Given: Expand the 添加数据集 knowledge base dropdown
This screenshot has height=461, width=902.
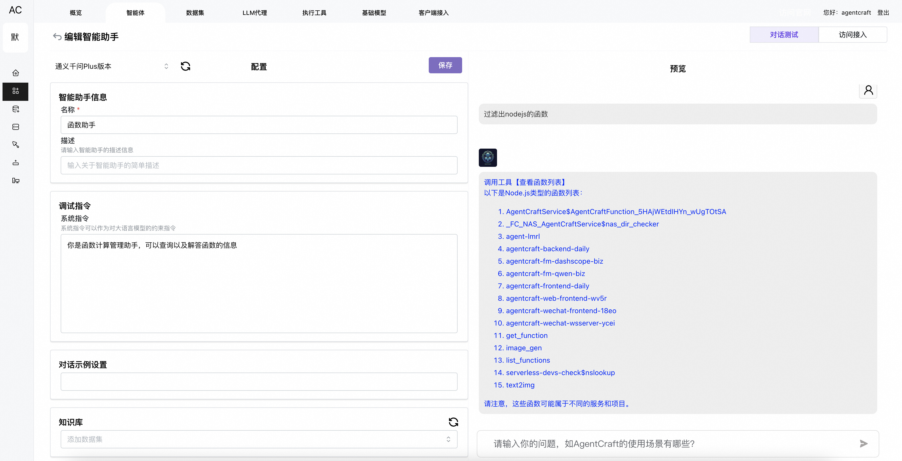Looking at the screenshot, I should pos(259,439).
